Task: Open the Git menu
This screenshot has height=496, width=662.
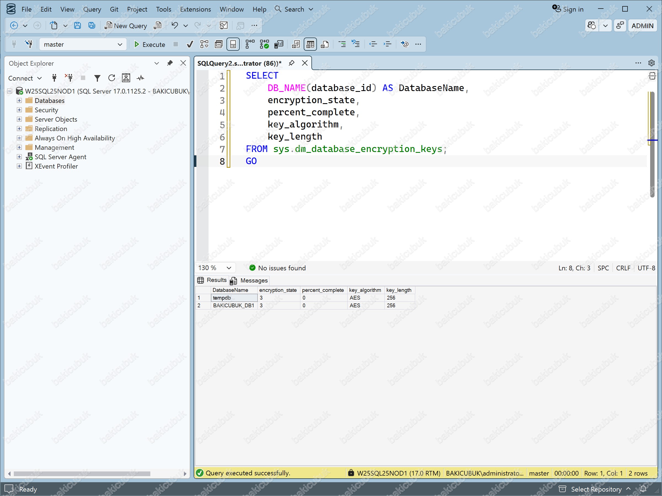Action: [114, 9]
